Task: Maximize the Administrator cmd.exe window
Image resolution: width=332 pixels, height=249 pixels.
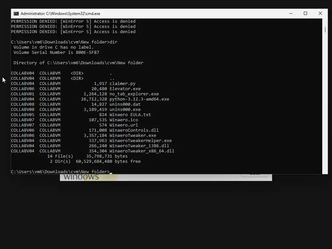Action: click(x=305, y=14)
